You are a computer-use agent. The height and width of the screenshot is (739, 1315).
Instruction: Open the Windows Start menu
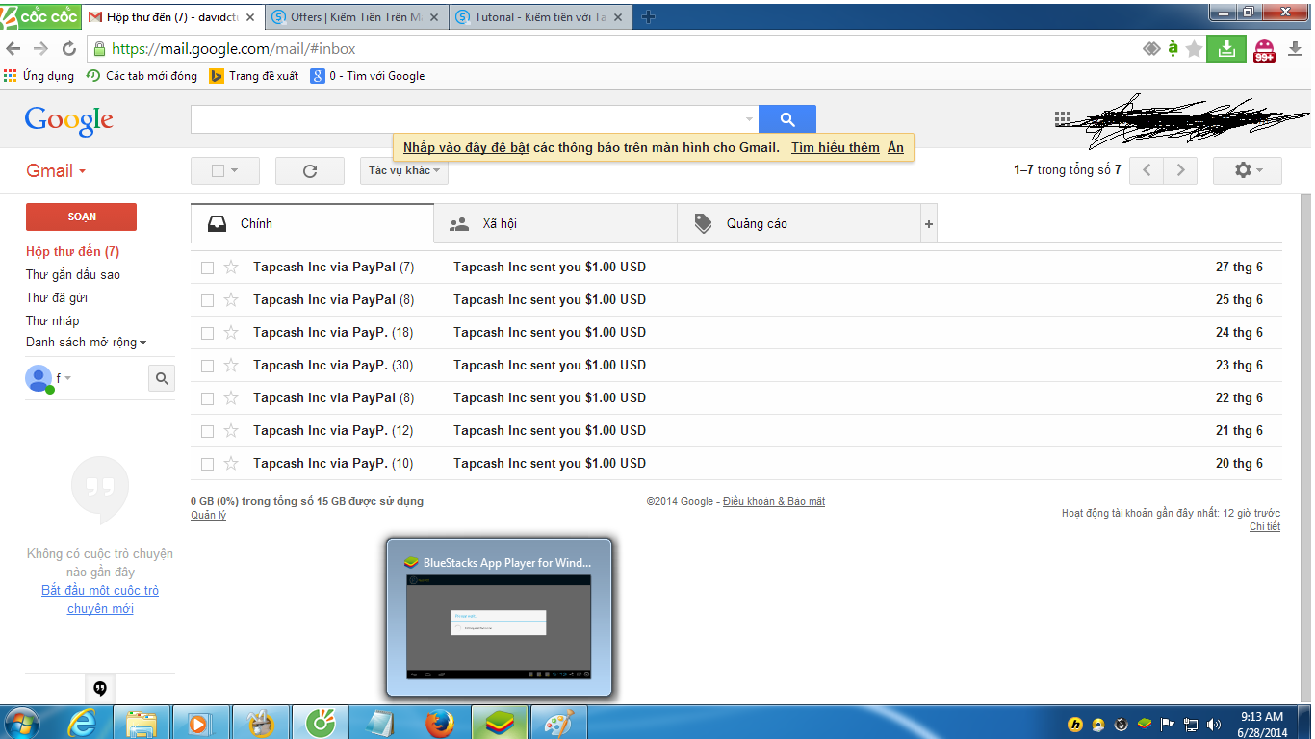click(22, 723)
